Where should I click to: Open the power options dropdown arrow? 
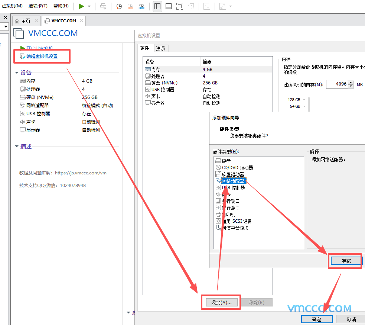point(89,6)
